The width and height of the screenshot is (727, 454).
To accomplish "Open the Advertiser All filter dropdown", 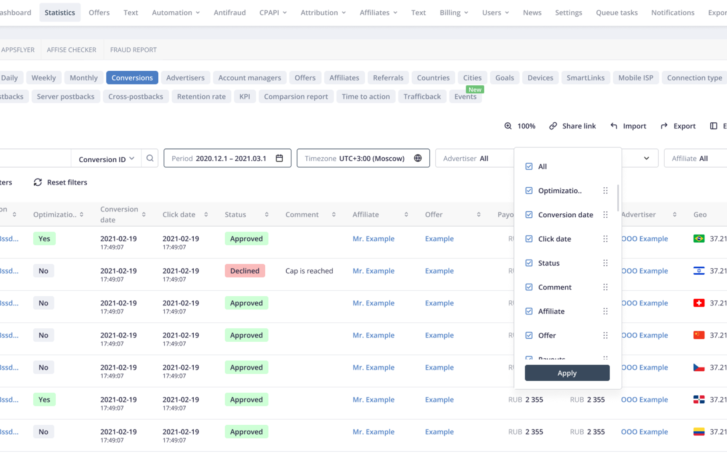I will pos(475,158).
